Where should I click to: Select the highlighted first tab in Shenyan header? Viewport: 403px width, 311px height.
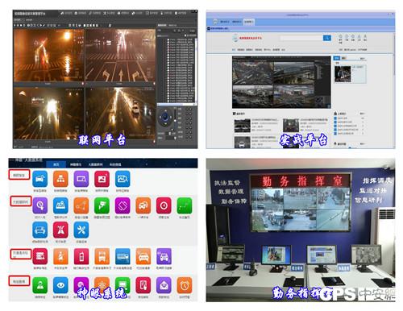(56, 164)
